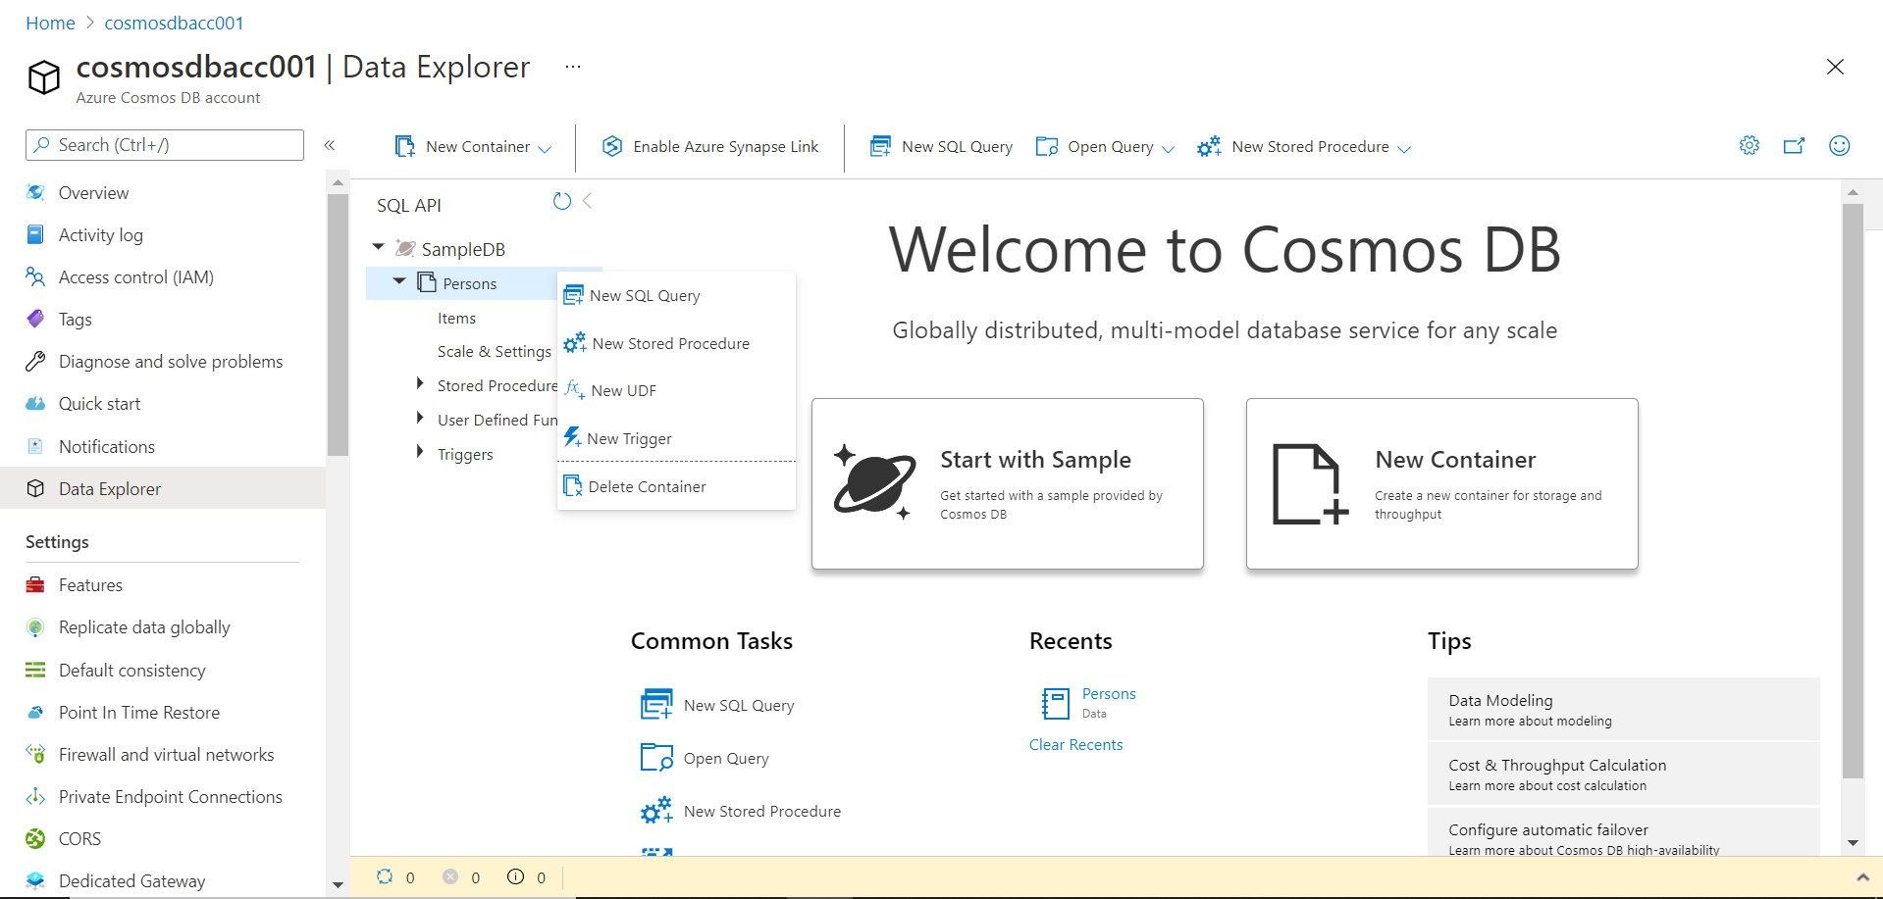
Task: Open the Cost & Throughput Calculation tip
Action: coord(1623,774)
